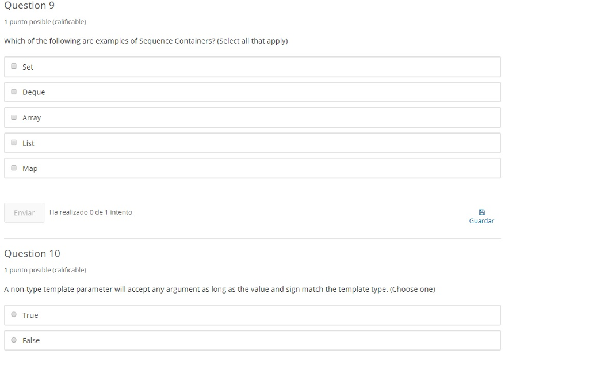
Task: Click the List answer label text
Action: click(28, 143)
